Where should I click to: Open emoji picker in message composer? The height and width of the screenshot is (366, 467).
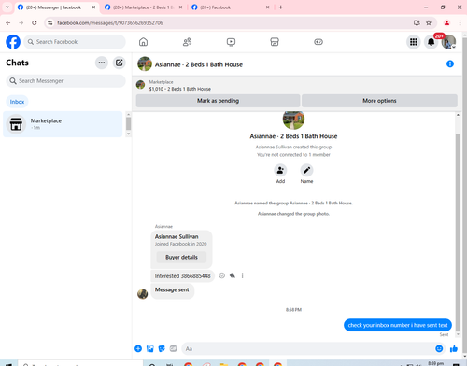(439, 348)
